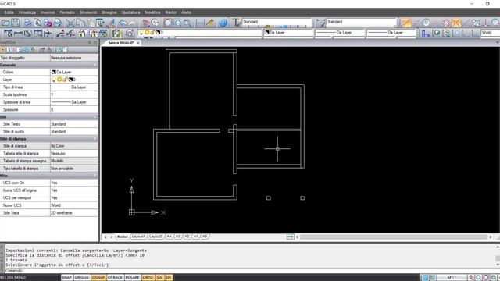Collapse the Stile di stampa section

95,139
